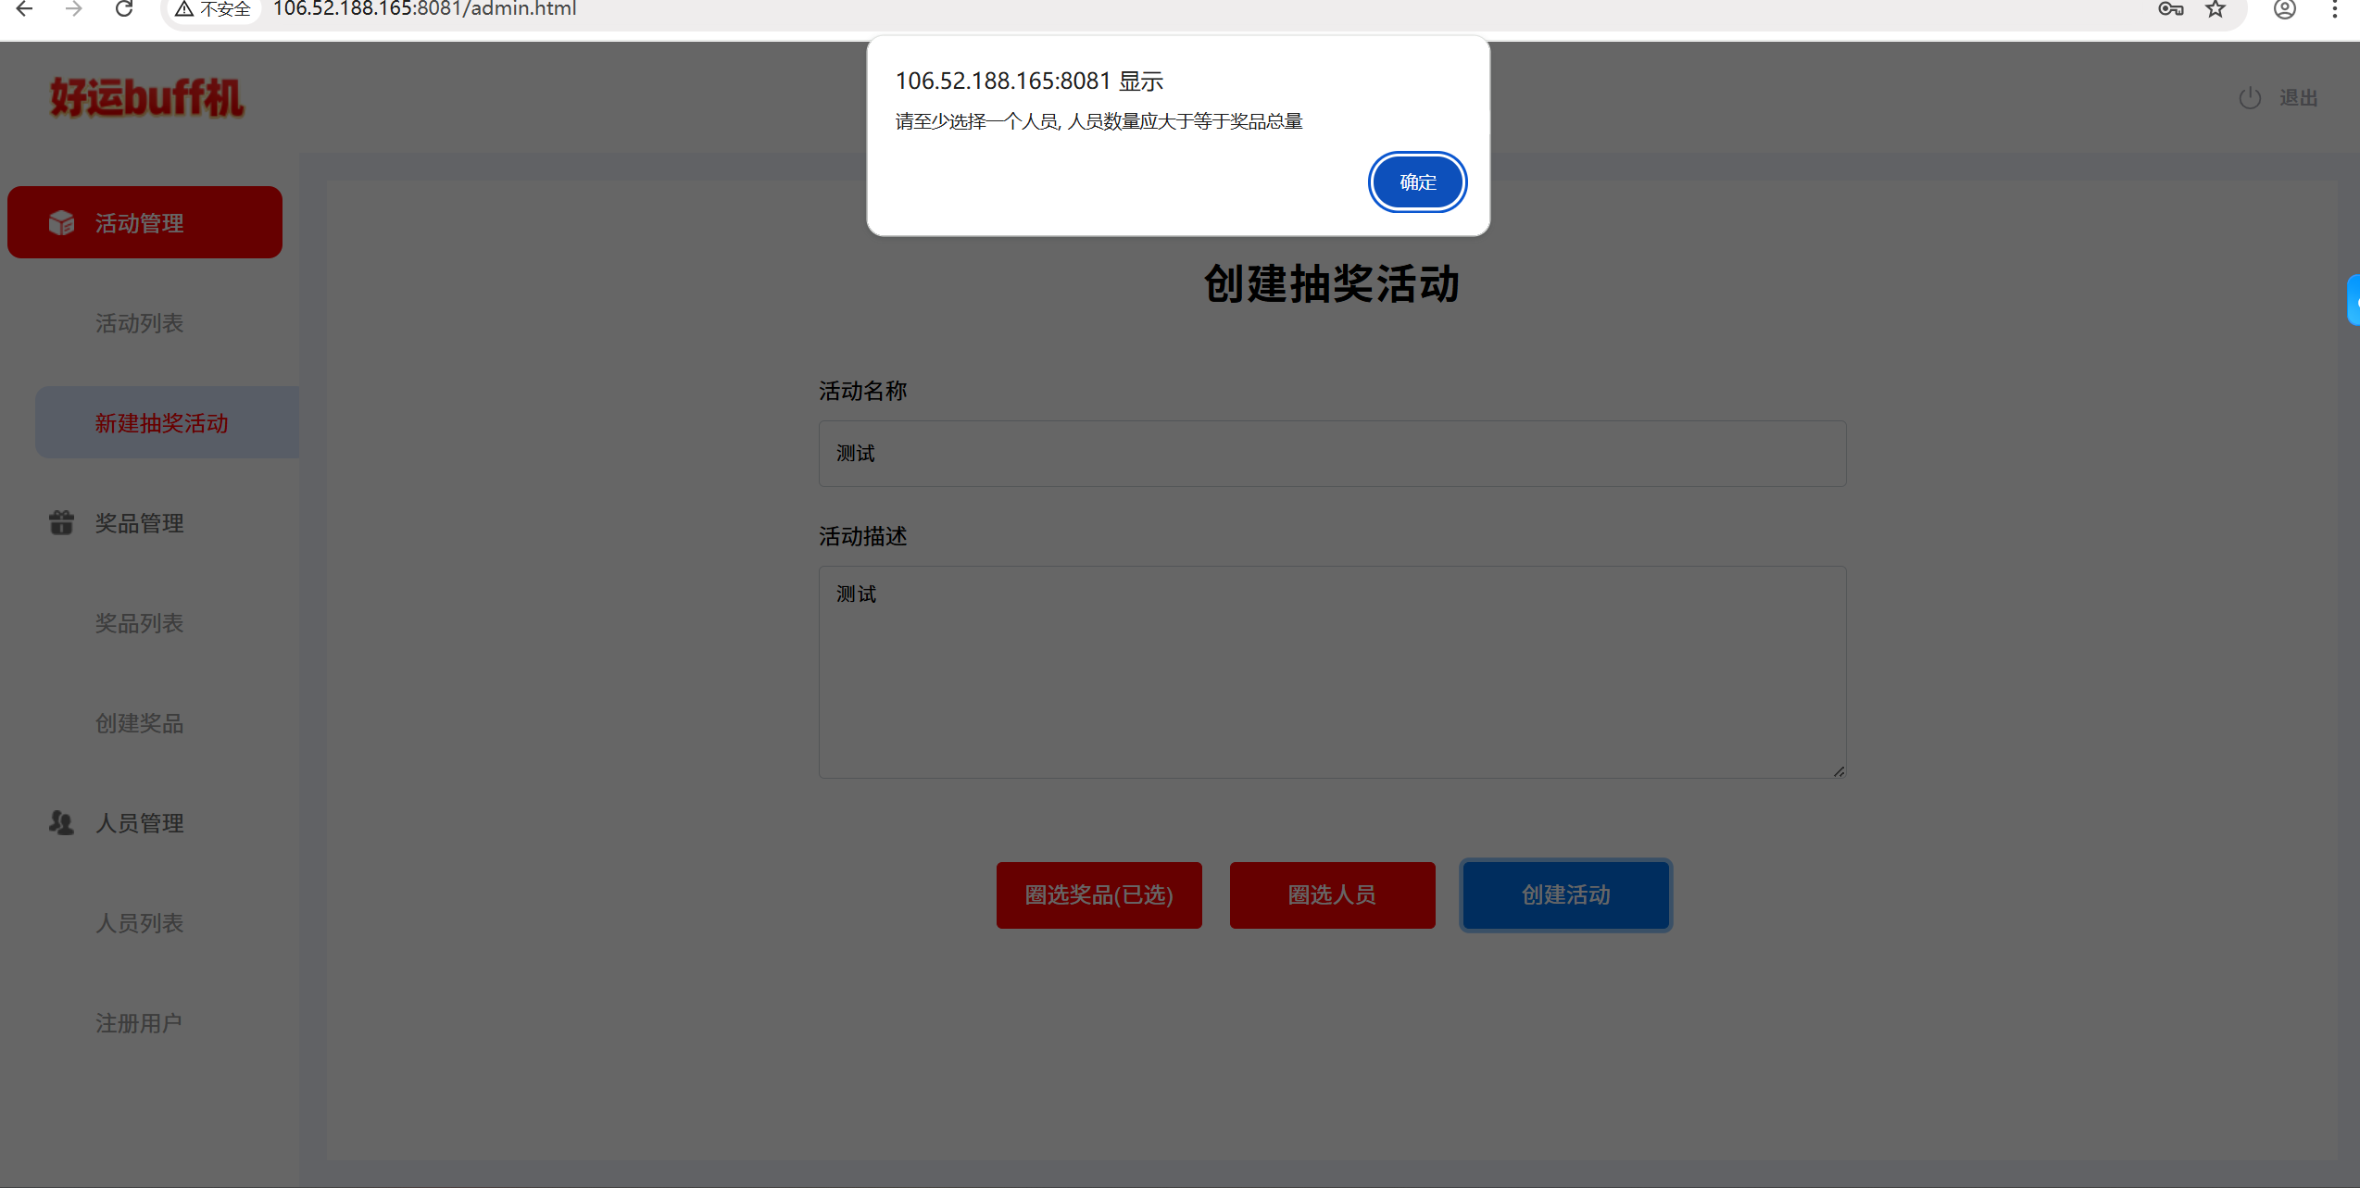Click the 活动管理 cube icon
Viewport: 2360px width, 1188px height.
coord(61,223)
